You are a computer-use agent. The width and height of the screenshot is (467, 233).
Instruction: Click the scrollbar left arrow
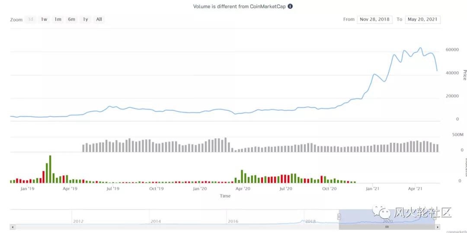12,227
